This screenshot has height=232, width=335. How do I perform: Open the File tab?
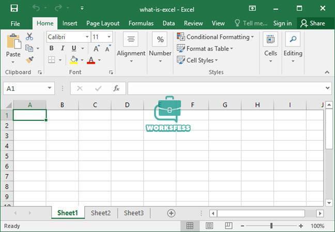[15, 23]
